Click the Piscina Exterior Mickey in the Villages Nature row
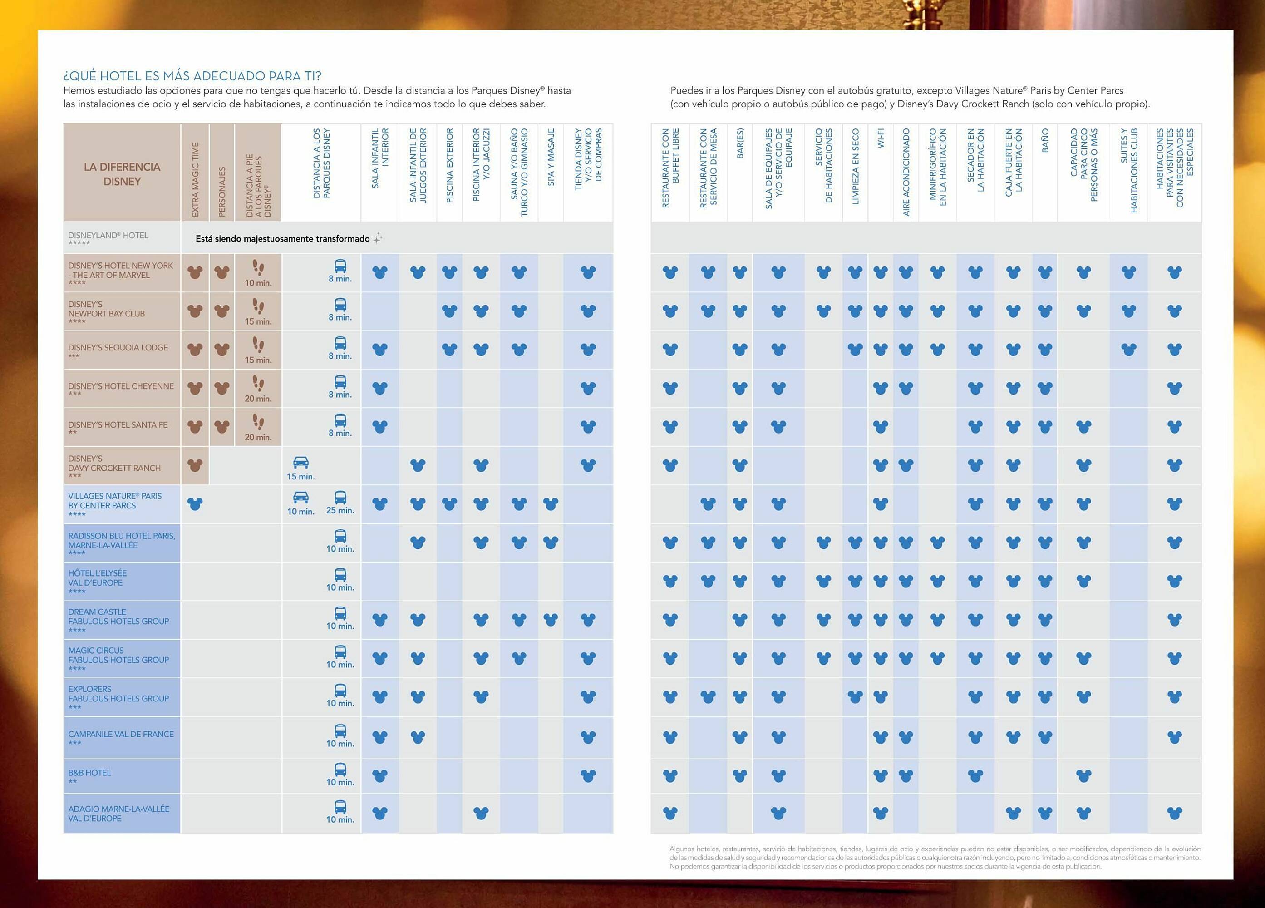The height and width of the screenshot is (908, 1265). tap(449, 504)
